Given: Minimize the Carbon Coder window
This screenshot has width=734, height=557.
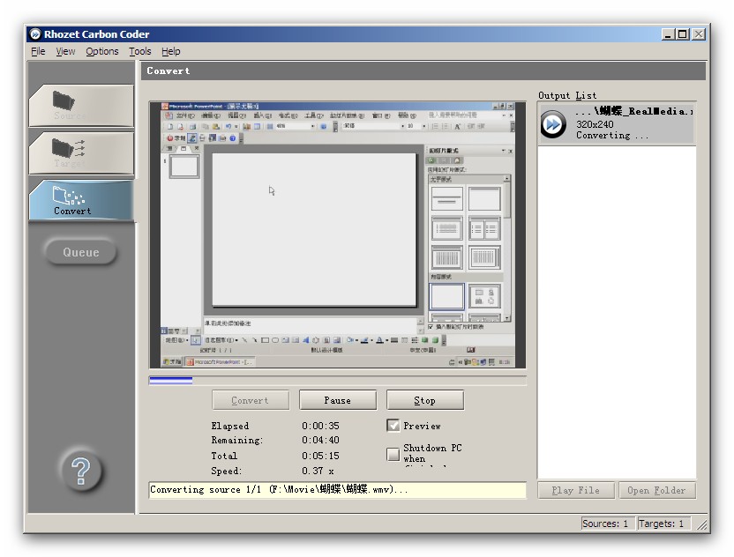Looking at the screenshot, I should pyautogui.click(x=668, y=34).
